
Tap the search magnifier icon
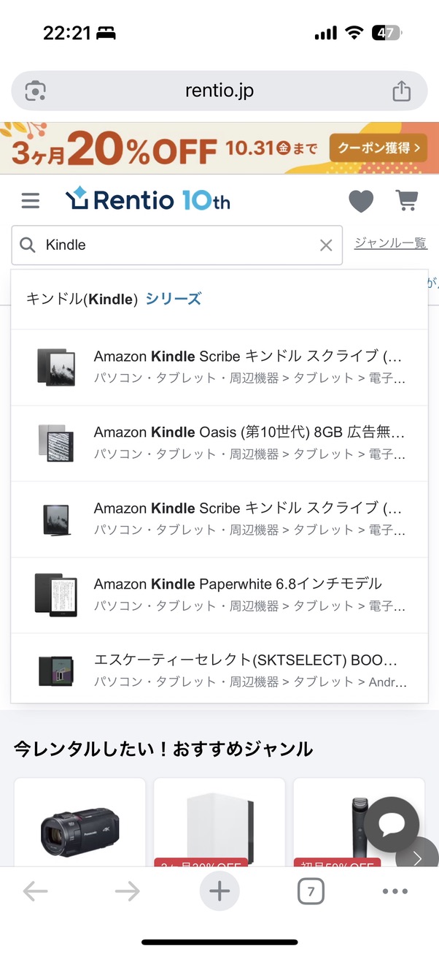coord(28,245)
